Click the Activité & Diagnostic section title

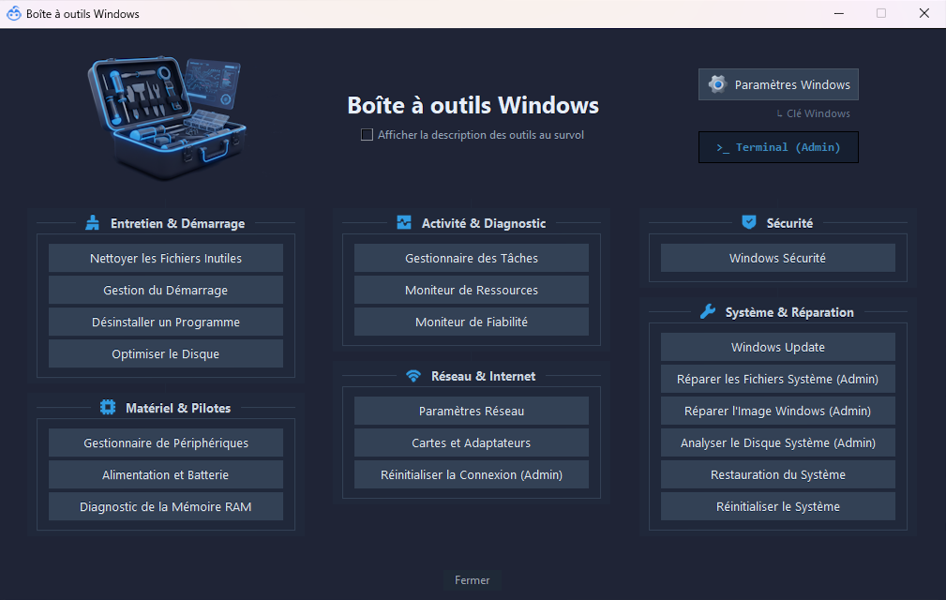483,223
